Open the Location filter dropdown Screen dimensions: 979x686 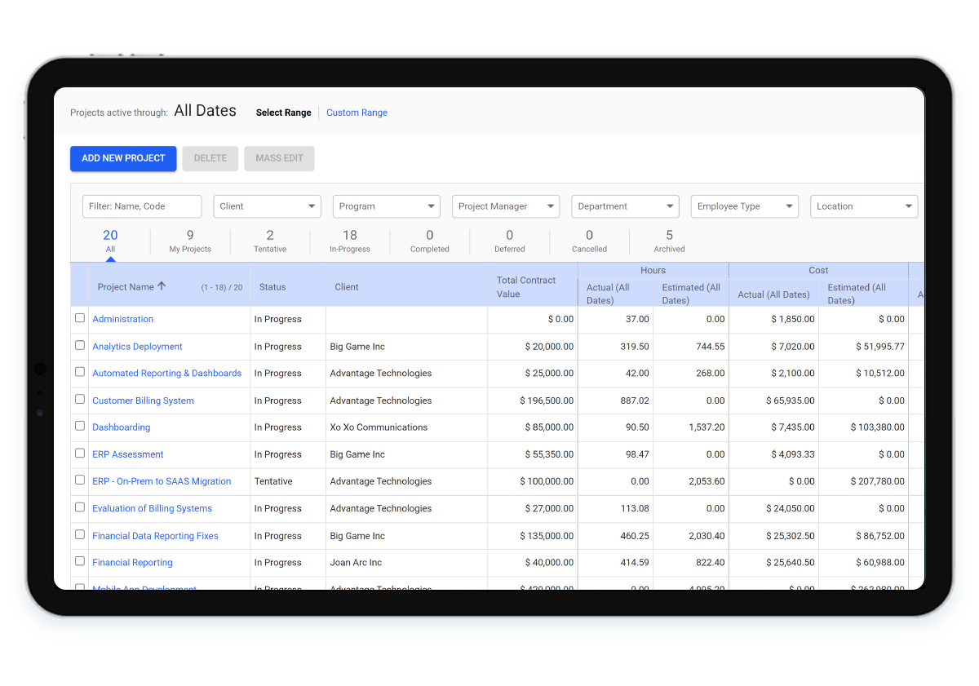(864, 206)
